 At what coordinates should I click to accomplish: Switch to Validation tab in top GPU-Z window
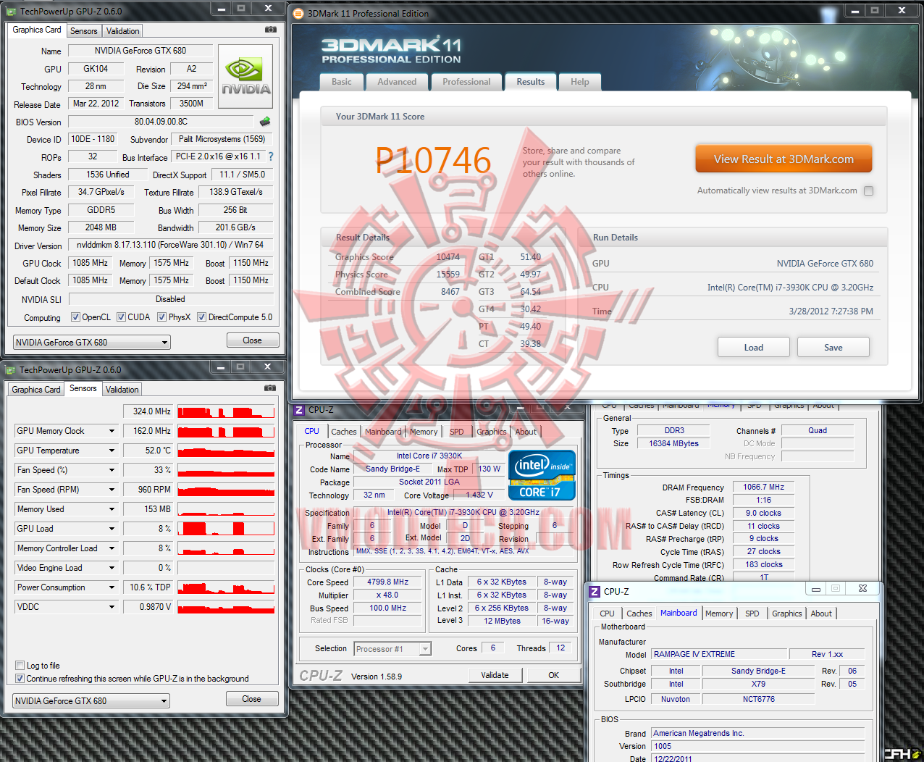pos(123,31)
